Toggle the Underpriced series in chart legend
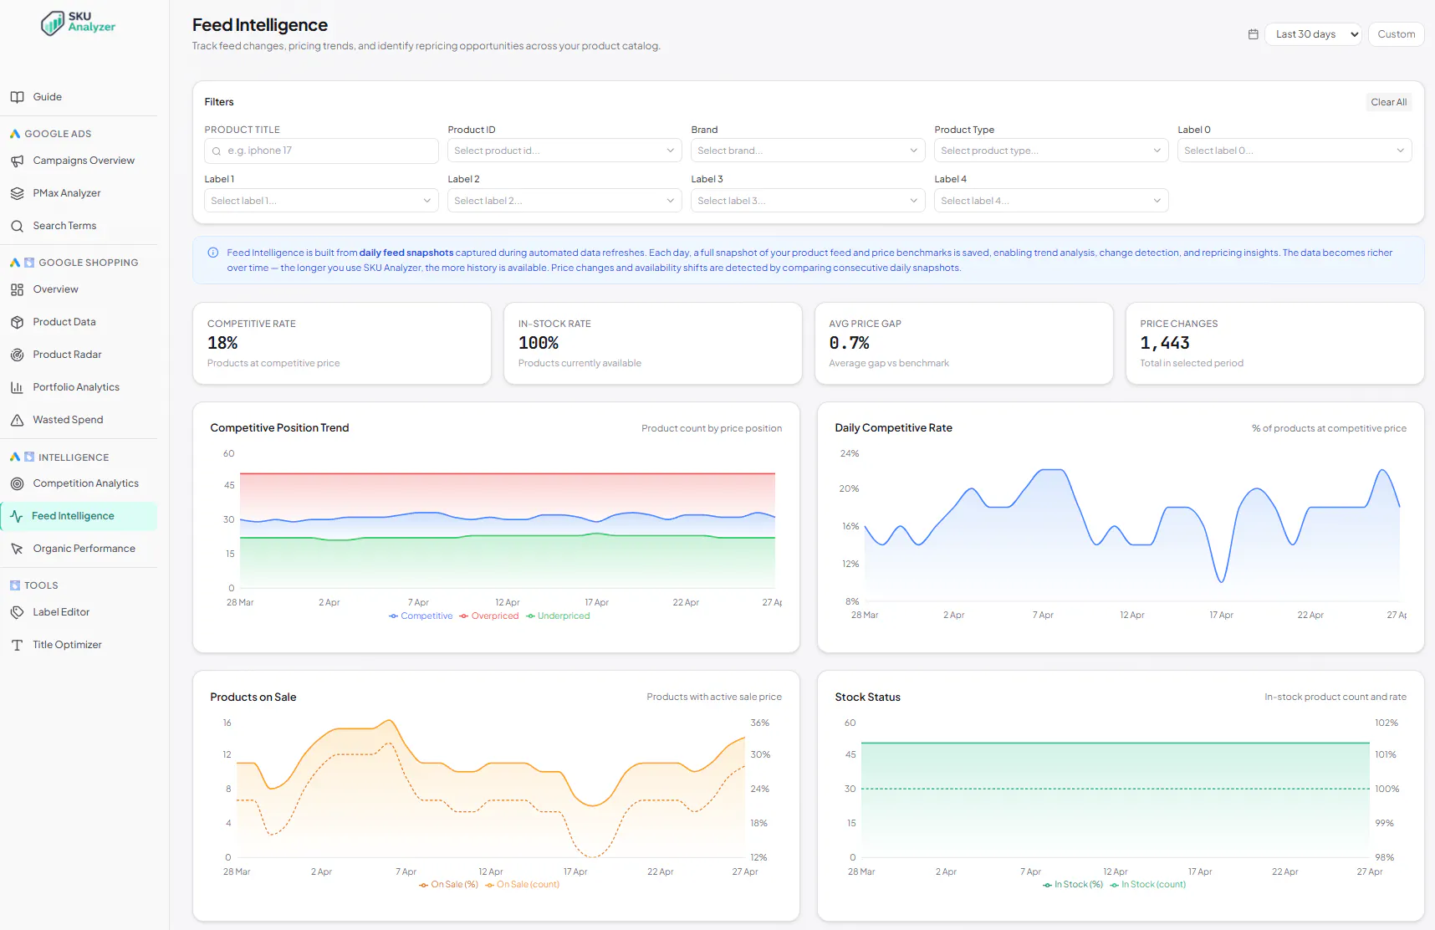Screen dimensions: 1435x930 point(558,616)
